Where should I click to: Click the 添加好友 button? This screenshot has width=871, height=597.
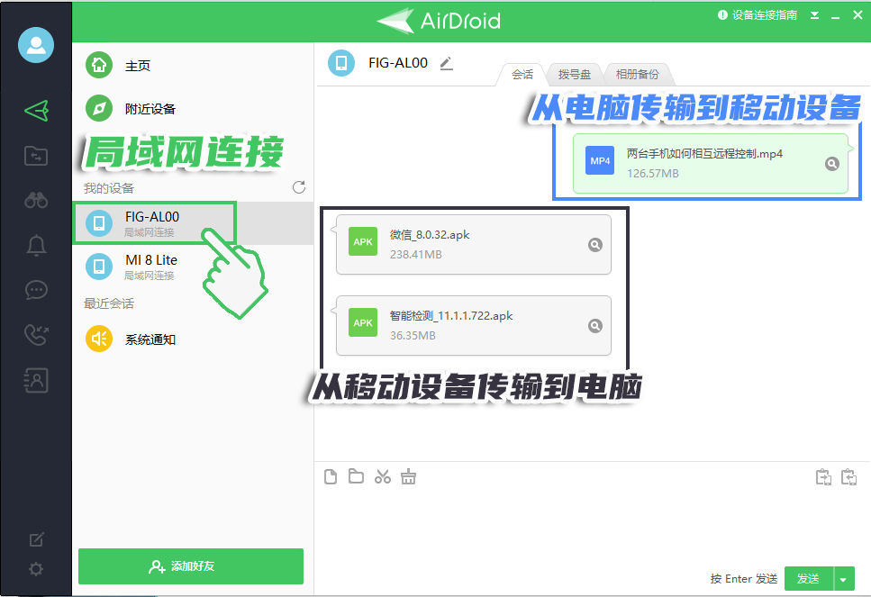(x=190, y=566)
